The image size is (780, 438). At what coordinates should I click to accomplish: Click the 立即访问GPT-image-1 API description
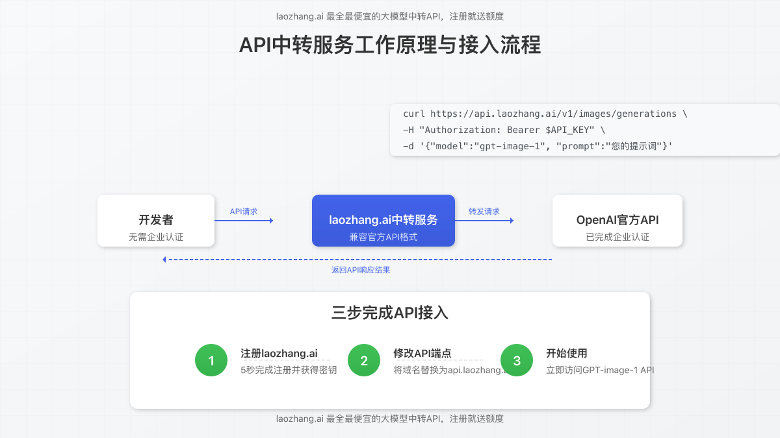600,370
